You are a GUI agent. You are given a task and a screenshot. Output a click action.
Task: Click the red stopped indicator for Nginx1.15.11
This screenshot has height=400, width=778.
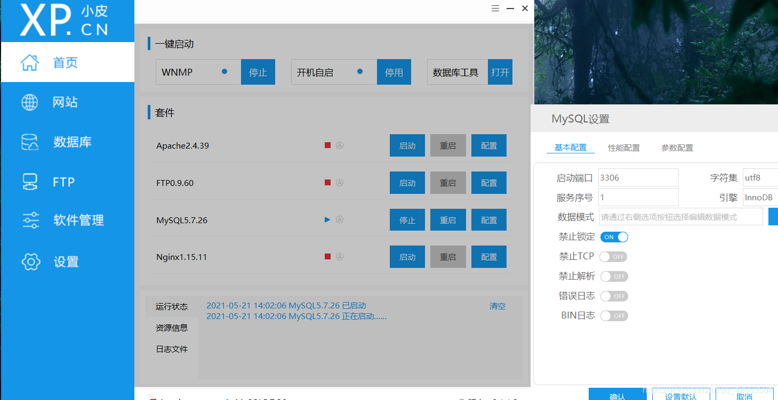pos(328,257)
